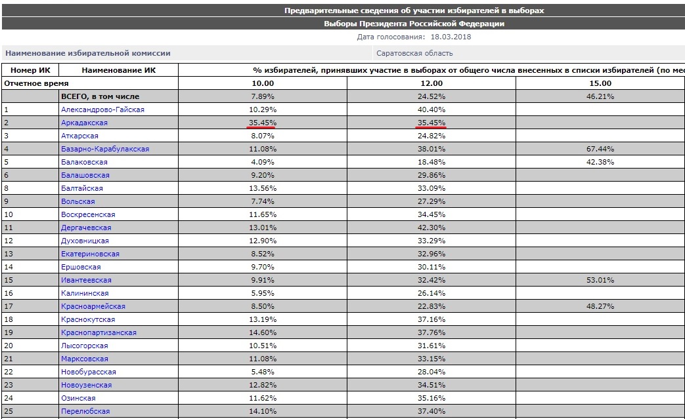This screenshot has width=685, height=419.
Task: Select the 'Саратовская область' region text
Action: coord(414,53)
